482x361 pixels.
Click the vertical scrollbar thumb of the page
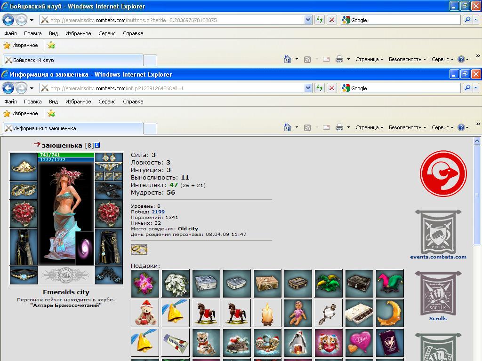(477, 195)
